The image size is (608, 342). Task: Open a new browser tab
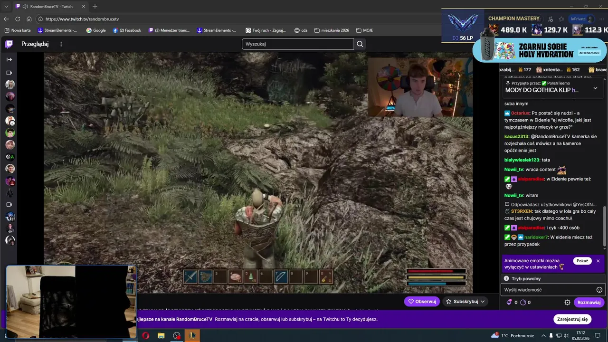95,7
